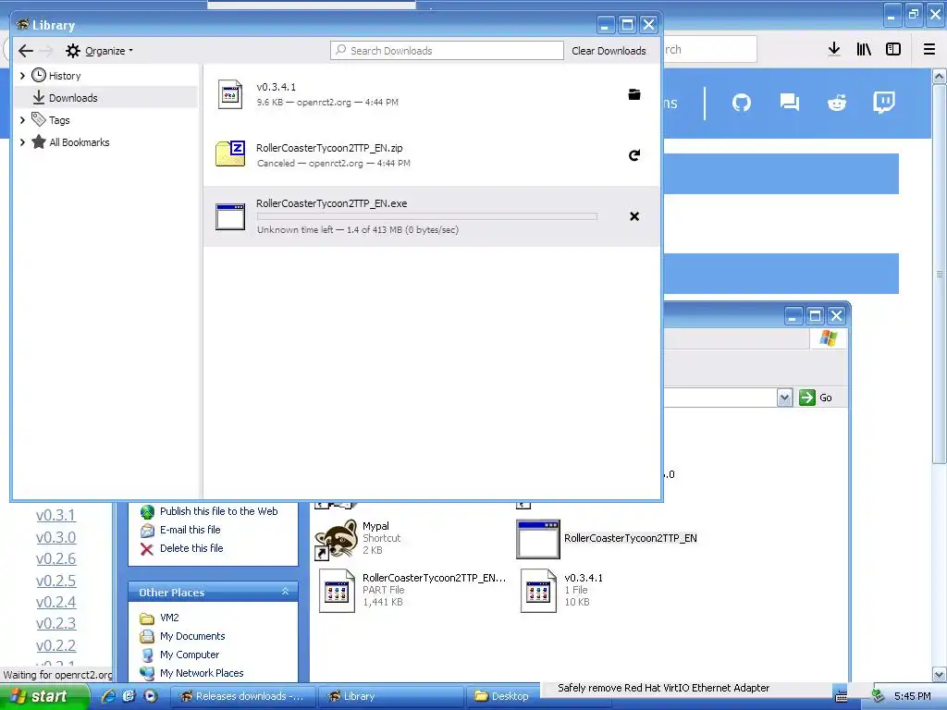Viewport: 947px width, 710px height.
Task: Click the taskbar clock showing 5:45 PM
Action: click(913, 697)
